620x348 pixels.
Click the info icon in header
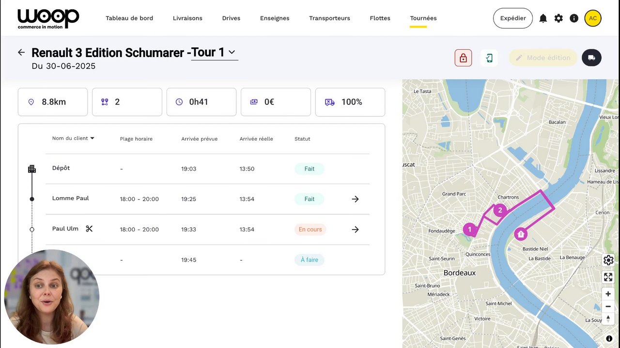coord(574,18)
